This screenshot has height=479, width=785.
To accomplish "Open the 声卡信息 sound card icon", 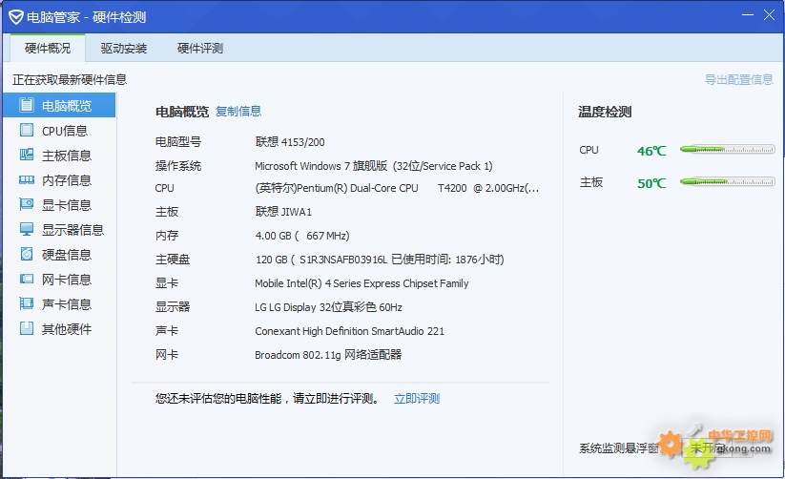I will [27, 303].
